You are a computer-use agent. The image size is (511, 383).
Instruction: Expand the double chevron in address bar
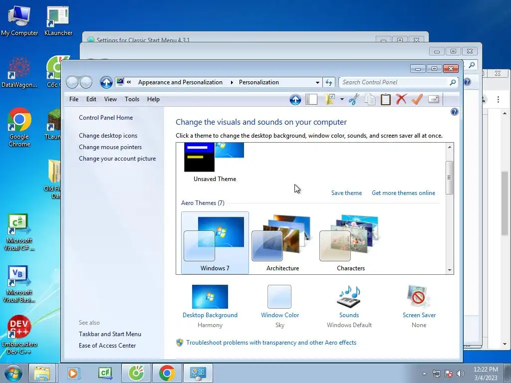(x=129, y=82)
